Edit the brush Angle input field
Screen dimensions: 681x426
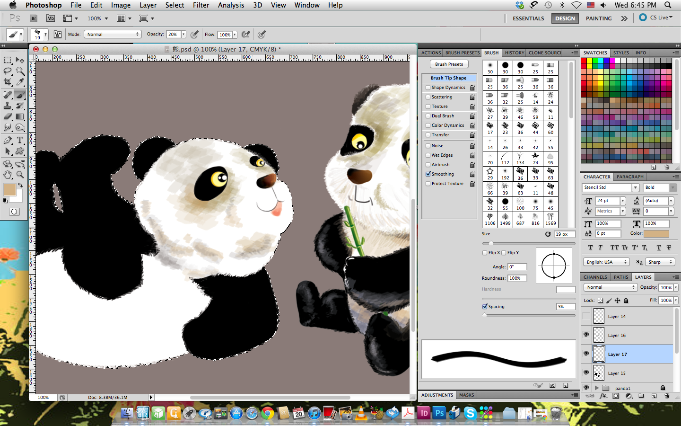point(517,267)
